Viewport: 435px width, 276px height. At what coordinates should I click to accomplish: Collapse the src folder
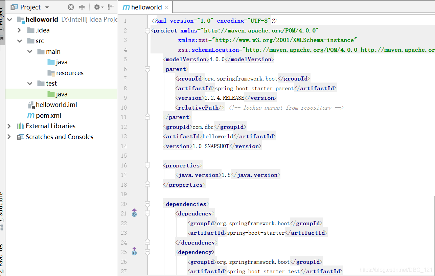[20, 41]
